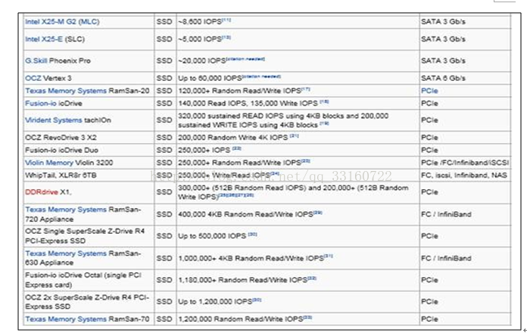Image resolution: width=527 pixels, height=336 pixels.
Task: Open the Virident Systems link
Action: [x=54, y=120]
